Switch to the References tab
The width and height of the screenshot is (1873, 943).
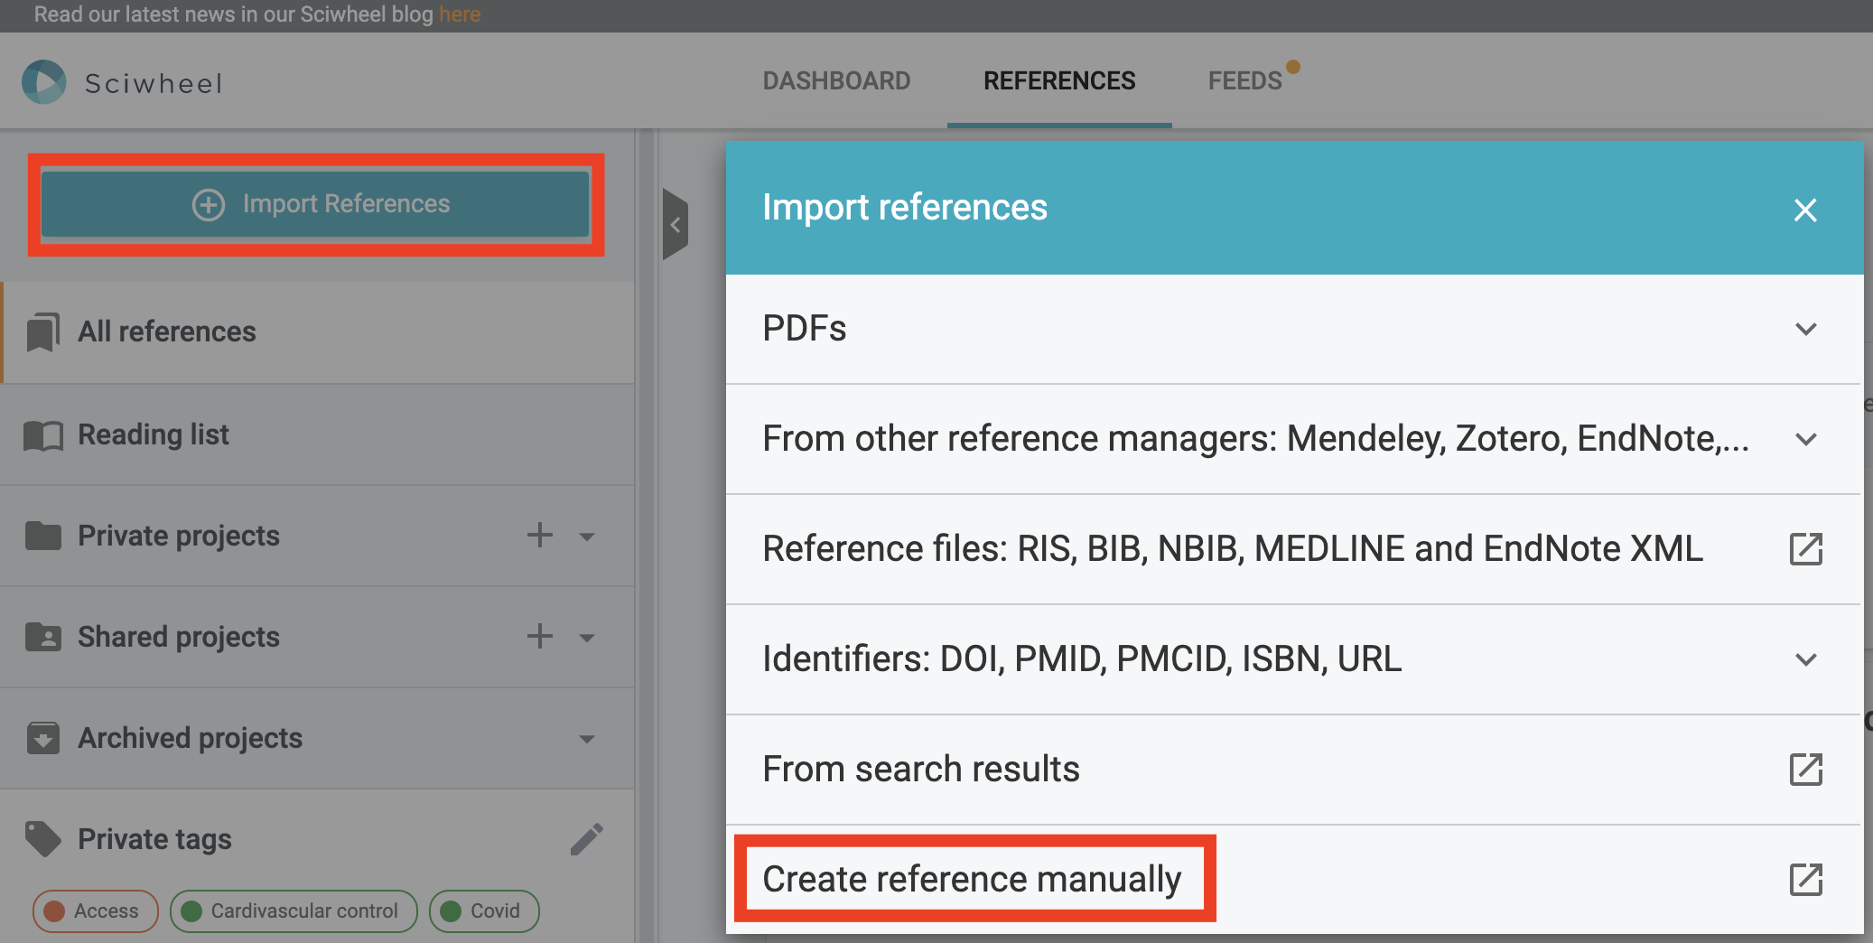[x=1059, y=81]
